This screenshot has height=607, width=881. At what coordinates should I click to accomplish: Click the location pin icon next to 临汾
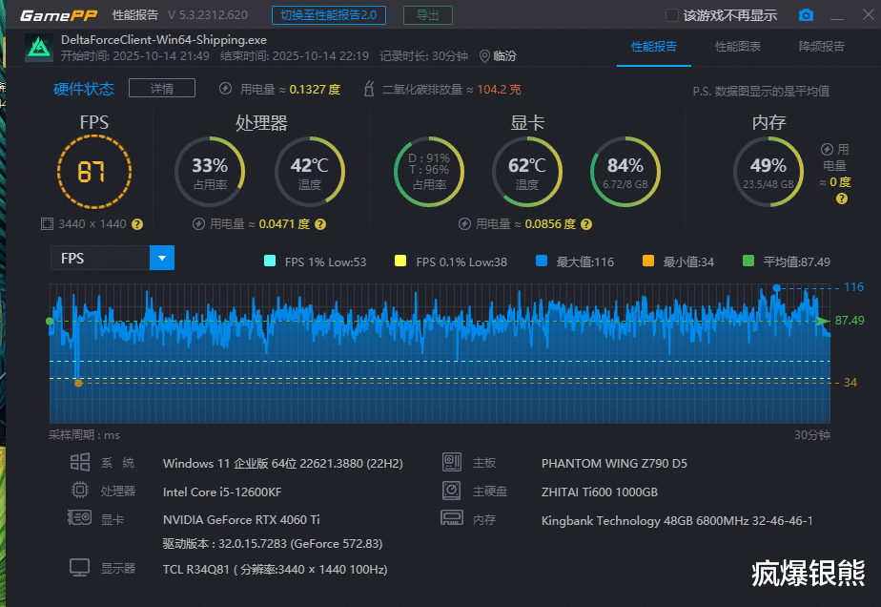484,56
